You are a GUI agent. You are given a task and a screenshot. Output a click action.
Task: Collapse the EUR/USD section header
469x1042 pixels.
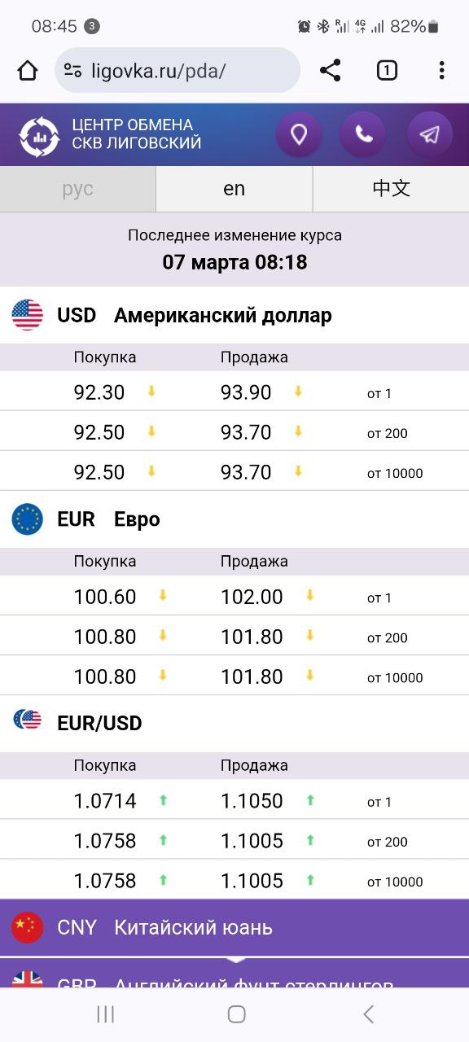click(x=234, y=723)
